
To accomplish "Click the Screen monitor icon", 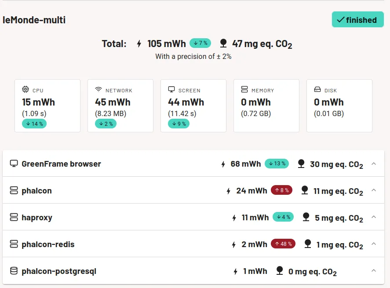I will pyautogui.click(x=171, y=90).
